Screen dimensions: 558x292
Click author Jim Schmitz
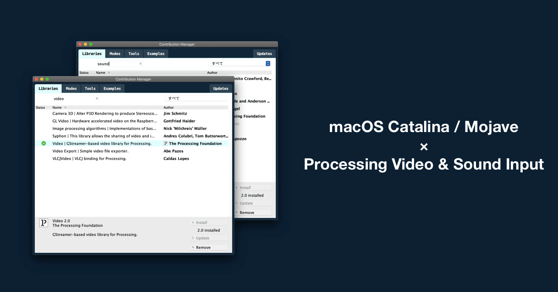[x=175, y=113]
